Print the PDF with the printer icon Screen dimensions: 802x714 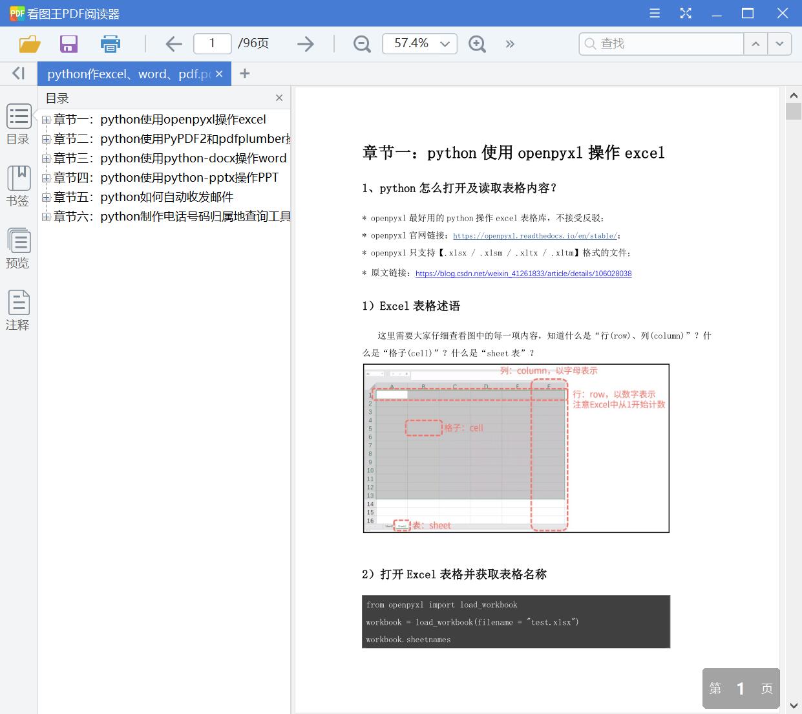[110, 43]
